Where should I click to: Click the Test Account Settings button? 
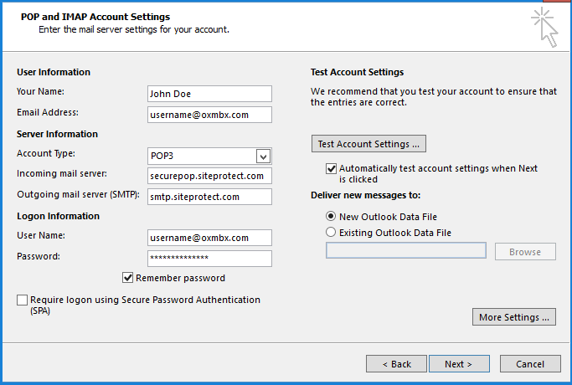368,143
